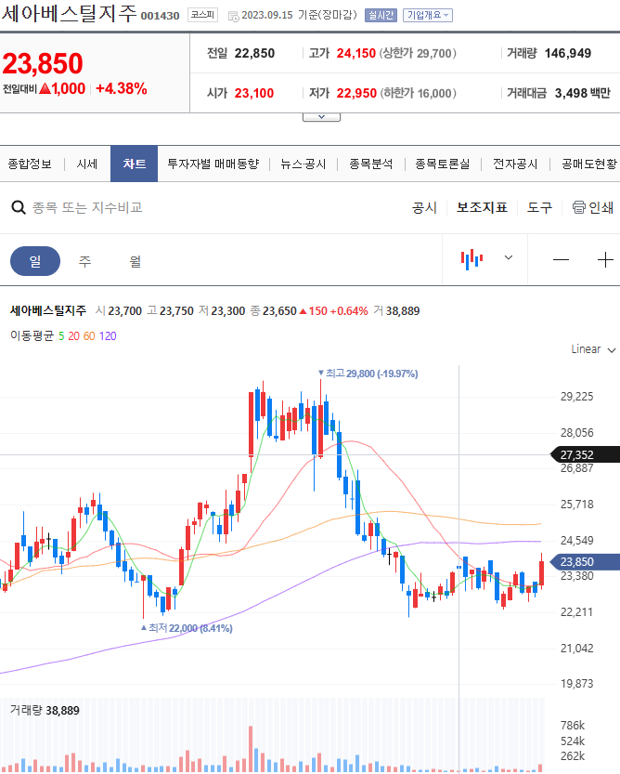Open the 종합정보 tab

click(x=30, y=164)
